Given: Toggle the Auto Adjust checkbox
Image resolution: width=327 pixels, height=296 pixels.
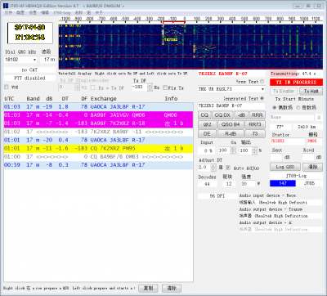Looking at the screenshot, I should (x=228, y=168).
